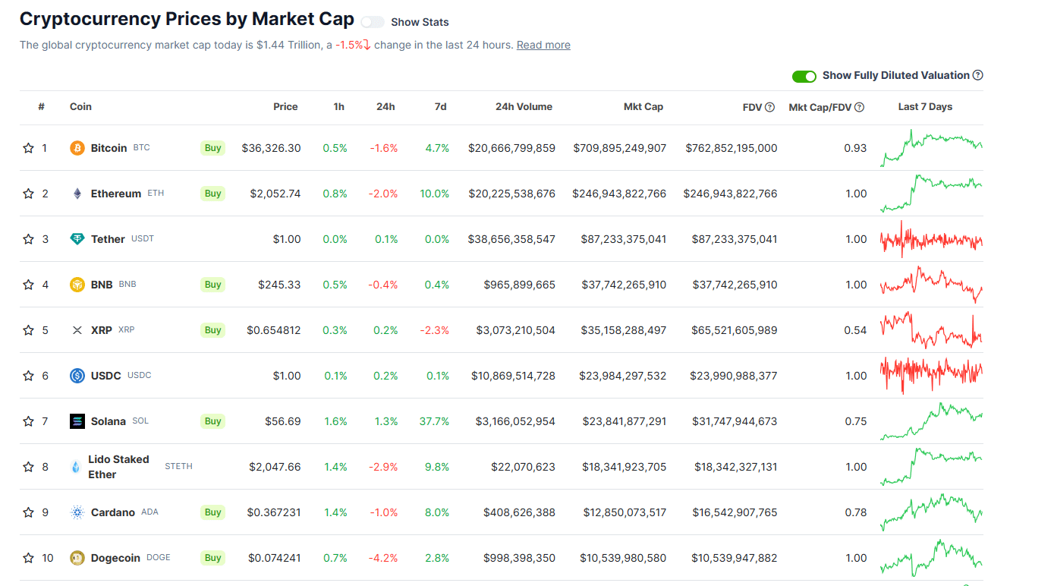Screen dimensions: 1054x586
Task: Sort by Price column header
Action: (x=285, y=106)
